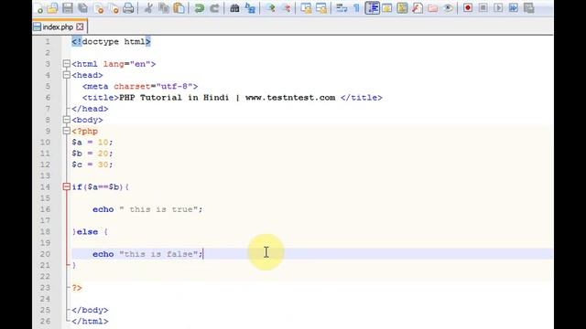Click the Save All icon
This screenshot has height=329, width=586.
point(83,8)
